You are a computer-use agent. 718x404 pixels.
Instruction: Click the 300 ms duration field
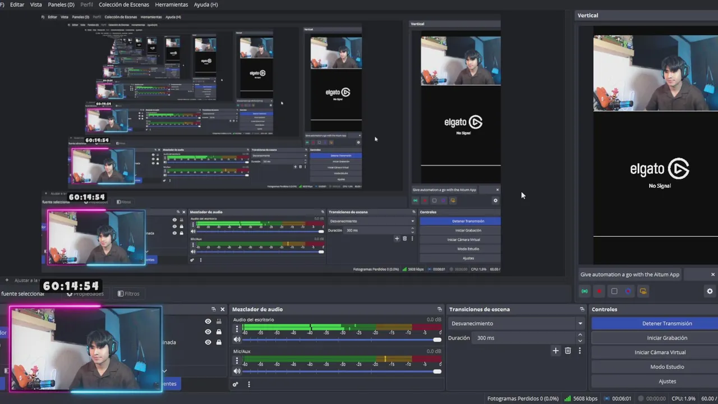pyautogui.click(x=524, y=338)
